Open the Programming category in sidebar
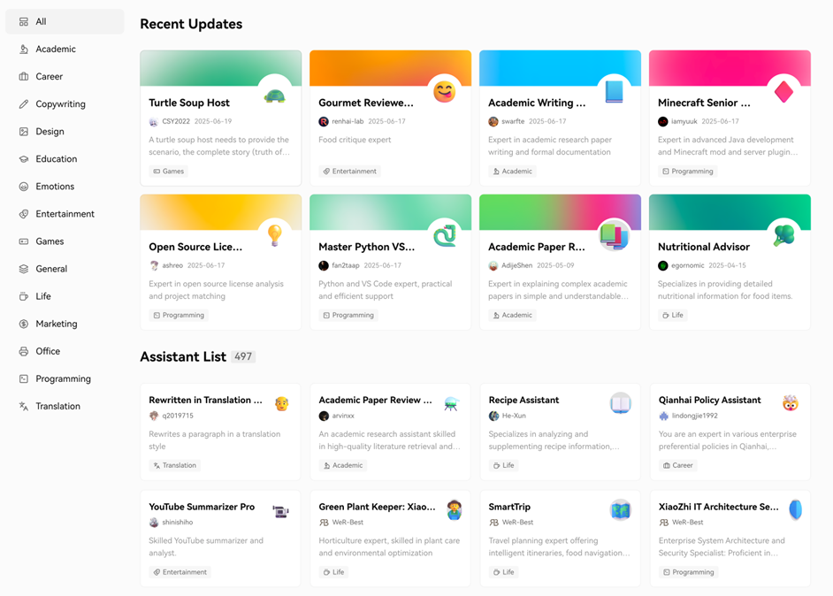 tap(63, 378)
